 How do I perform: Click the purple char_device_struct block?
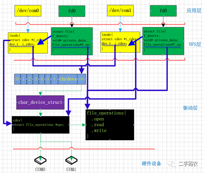tap(41, 102)
